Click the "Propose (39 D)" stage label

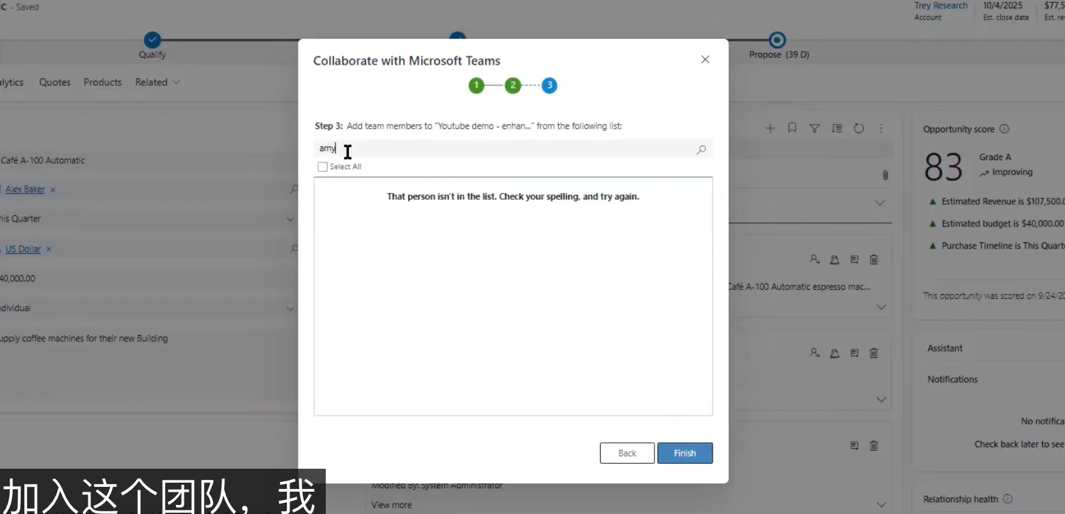click(x=779, y=54)
